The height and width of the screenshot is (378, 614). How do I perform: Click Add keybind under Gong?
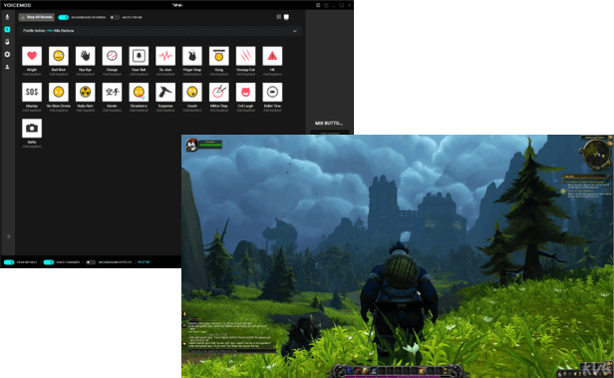(219, 74)
